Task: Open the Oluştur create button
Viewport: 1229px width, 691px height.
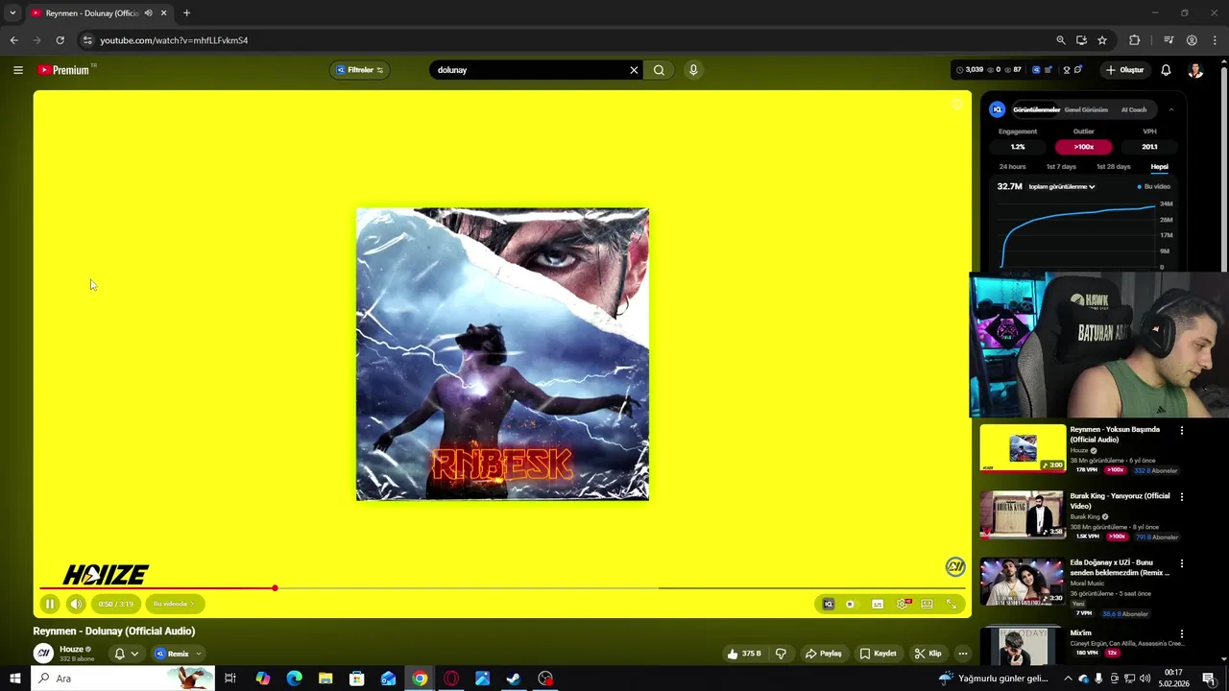Action: point(1125,70)
